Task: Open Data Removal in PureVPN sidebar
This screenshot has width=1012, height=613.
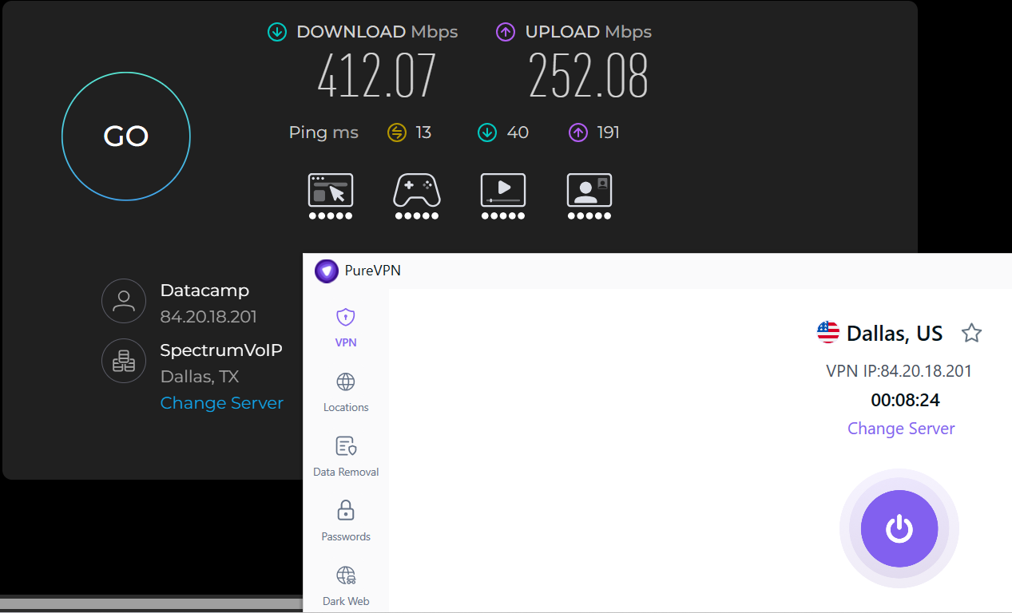Action: click(x=346, y=457)
